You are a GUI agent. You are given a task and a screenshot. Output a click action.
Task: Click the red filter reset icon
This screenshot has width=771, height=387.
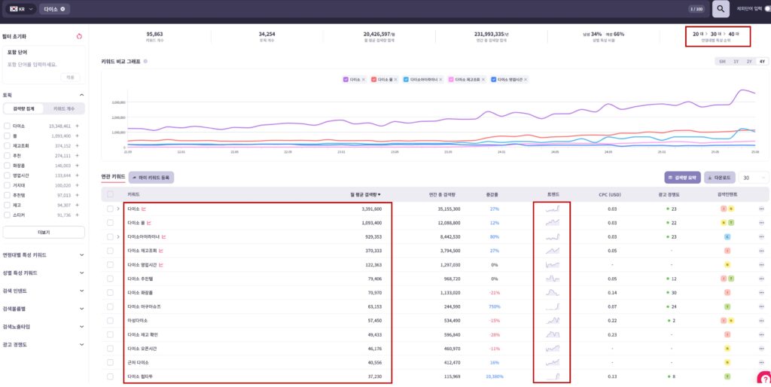pos(80,35)
